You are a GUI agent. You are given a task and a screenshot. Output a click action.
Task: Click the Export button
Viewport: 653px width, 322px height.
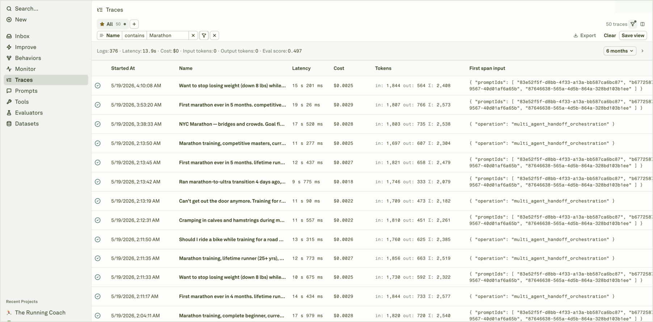585,35
